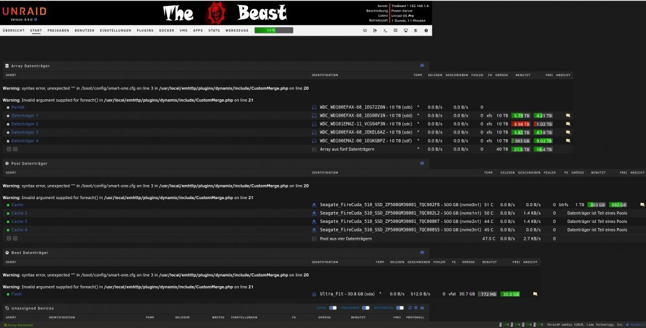Open the Plugins menu tab
The height and width of the screenshot is (328, 646).
coord(145,30)
